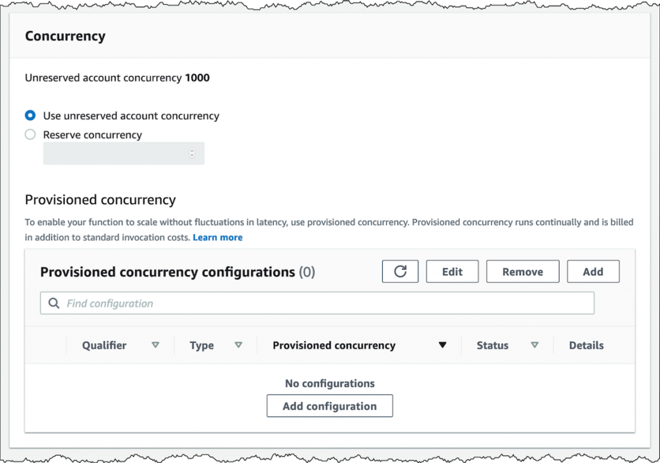660x463 pixels.
Task: Open the Learn more link
Action: coord(218,237)
